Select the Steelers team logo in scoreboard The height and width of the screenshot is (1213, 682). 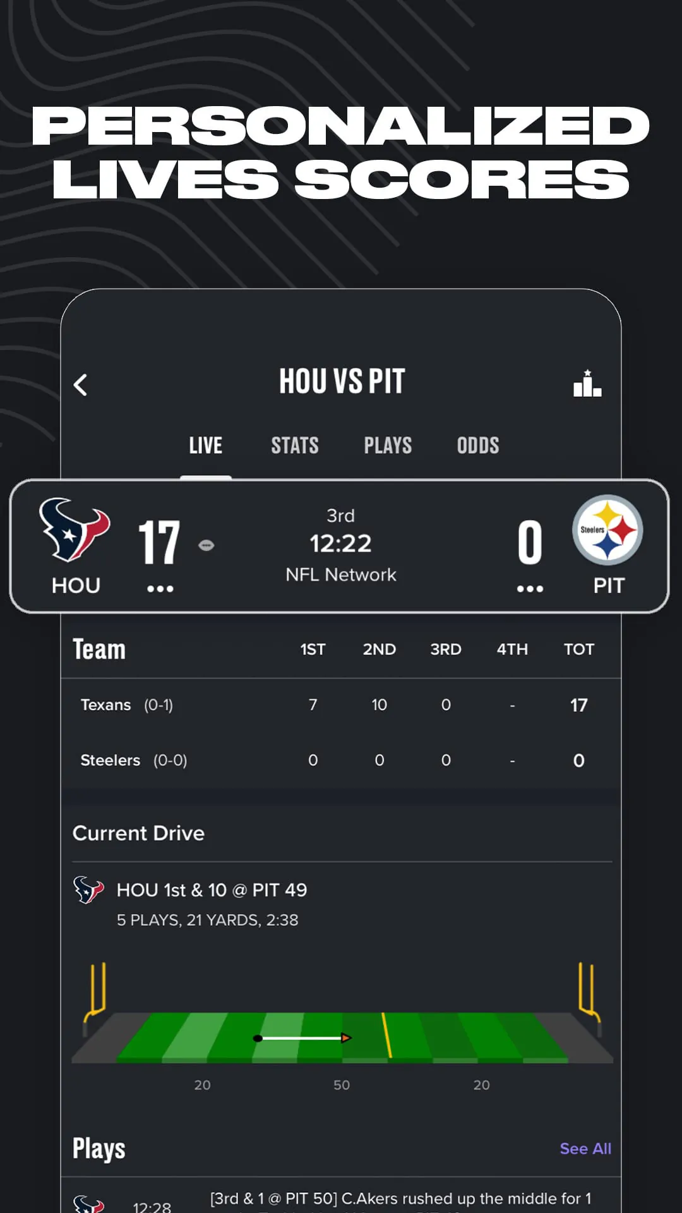pyautogui.click(x=608, y=531)
